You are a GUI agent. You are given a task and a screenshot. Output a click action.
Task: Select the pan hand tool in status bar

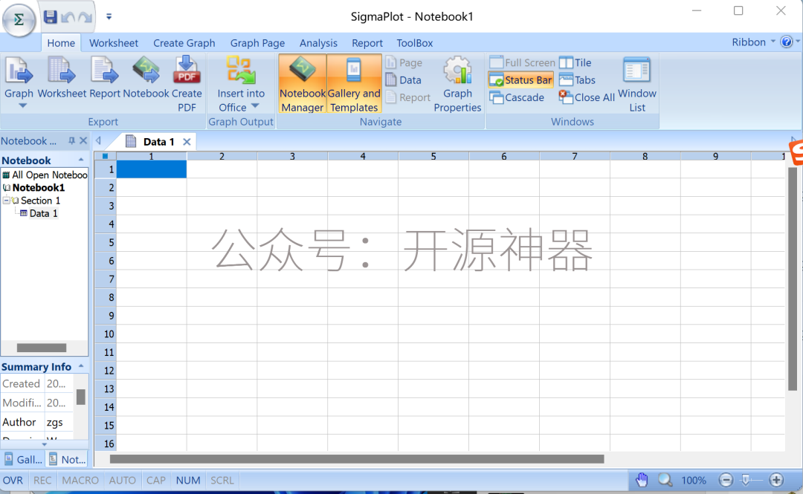pyautogui.click(x=642, y=480)
